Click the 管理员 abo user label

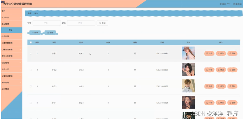225,4
